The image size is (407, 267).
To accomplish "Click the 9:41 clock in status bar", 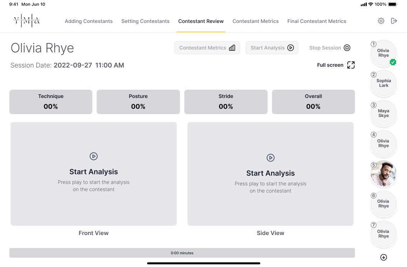I will 14,4.
